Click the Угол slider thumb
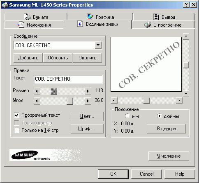The width and height of the screenshot is (199, 183). 70,101
